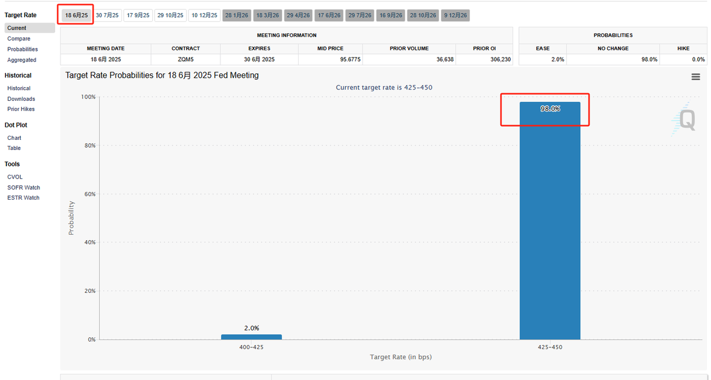Select the 30 7月25 meeting tab
Image resolution: width=711 pixels, height=380 pixels.
click(107, 15)
